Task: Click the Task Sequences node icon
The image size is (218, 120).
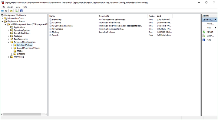Action: [x=12, y=39]
